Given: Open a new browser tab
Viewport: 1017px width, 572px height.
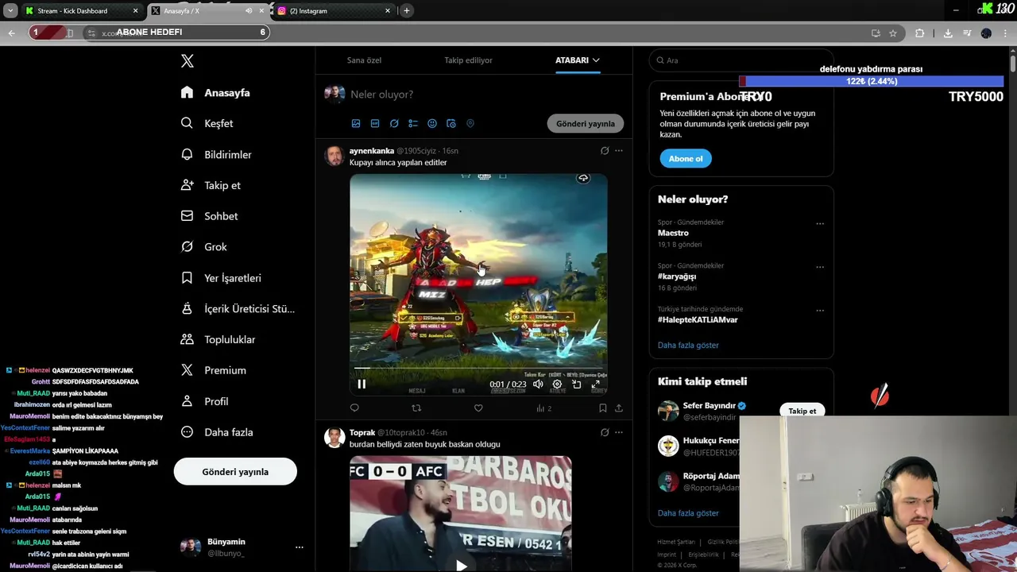Looking at the screenshot, I should point(407,10).
